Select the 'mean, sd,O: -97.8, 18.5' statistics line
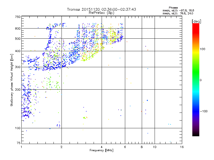 click(x=178, y=10)
